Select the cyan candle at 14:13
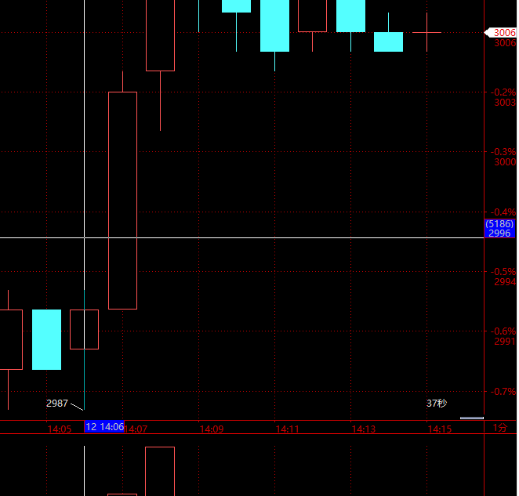The image size is (519, 496). [x=351, y=16]
